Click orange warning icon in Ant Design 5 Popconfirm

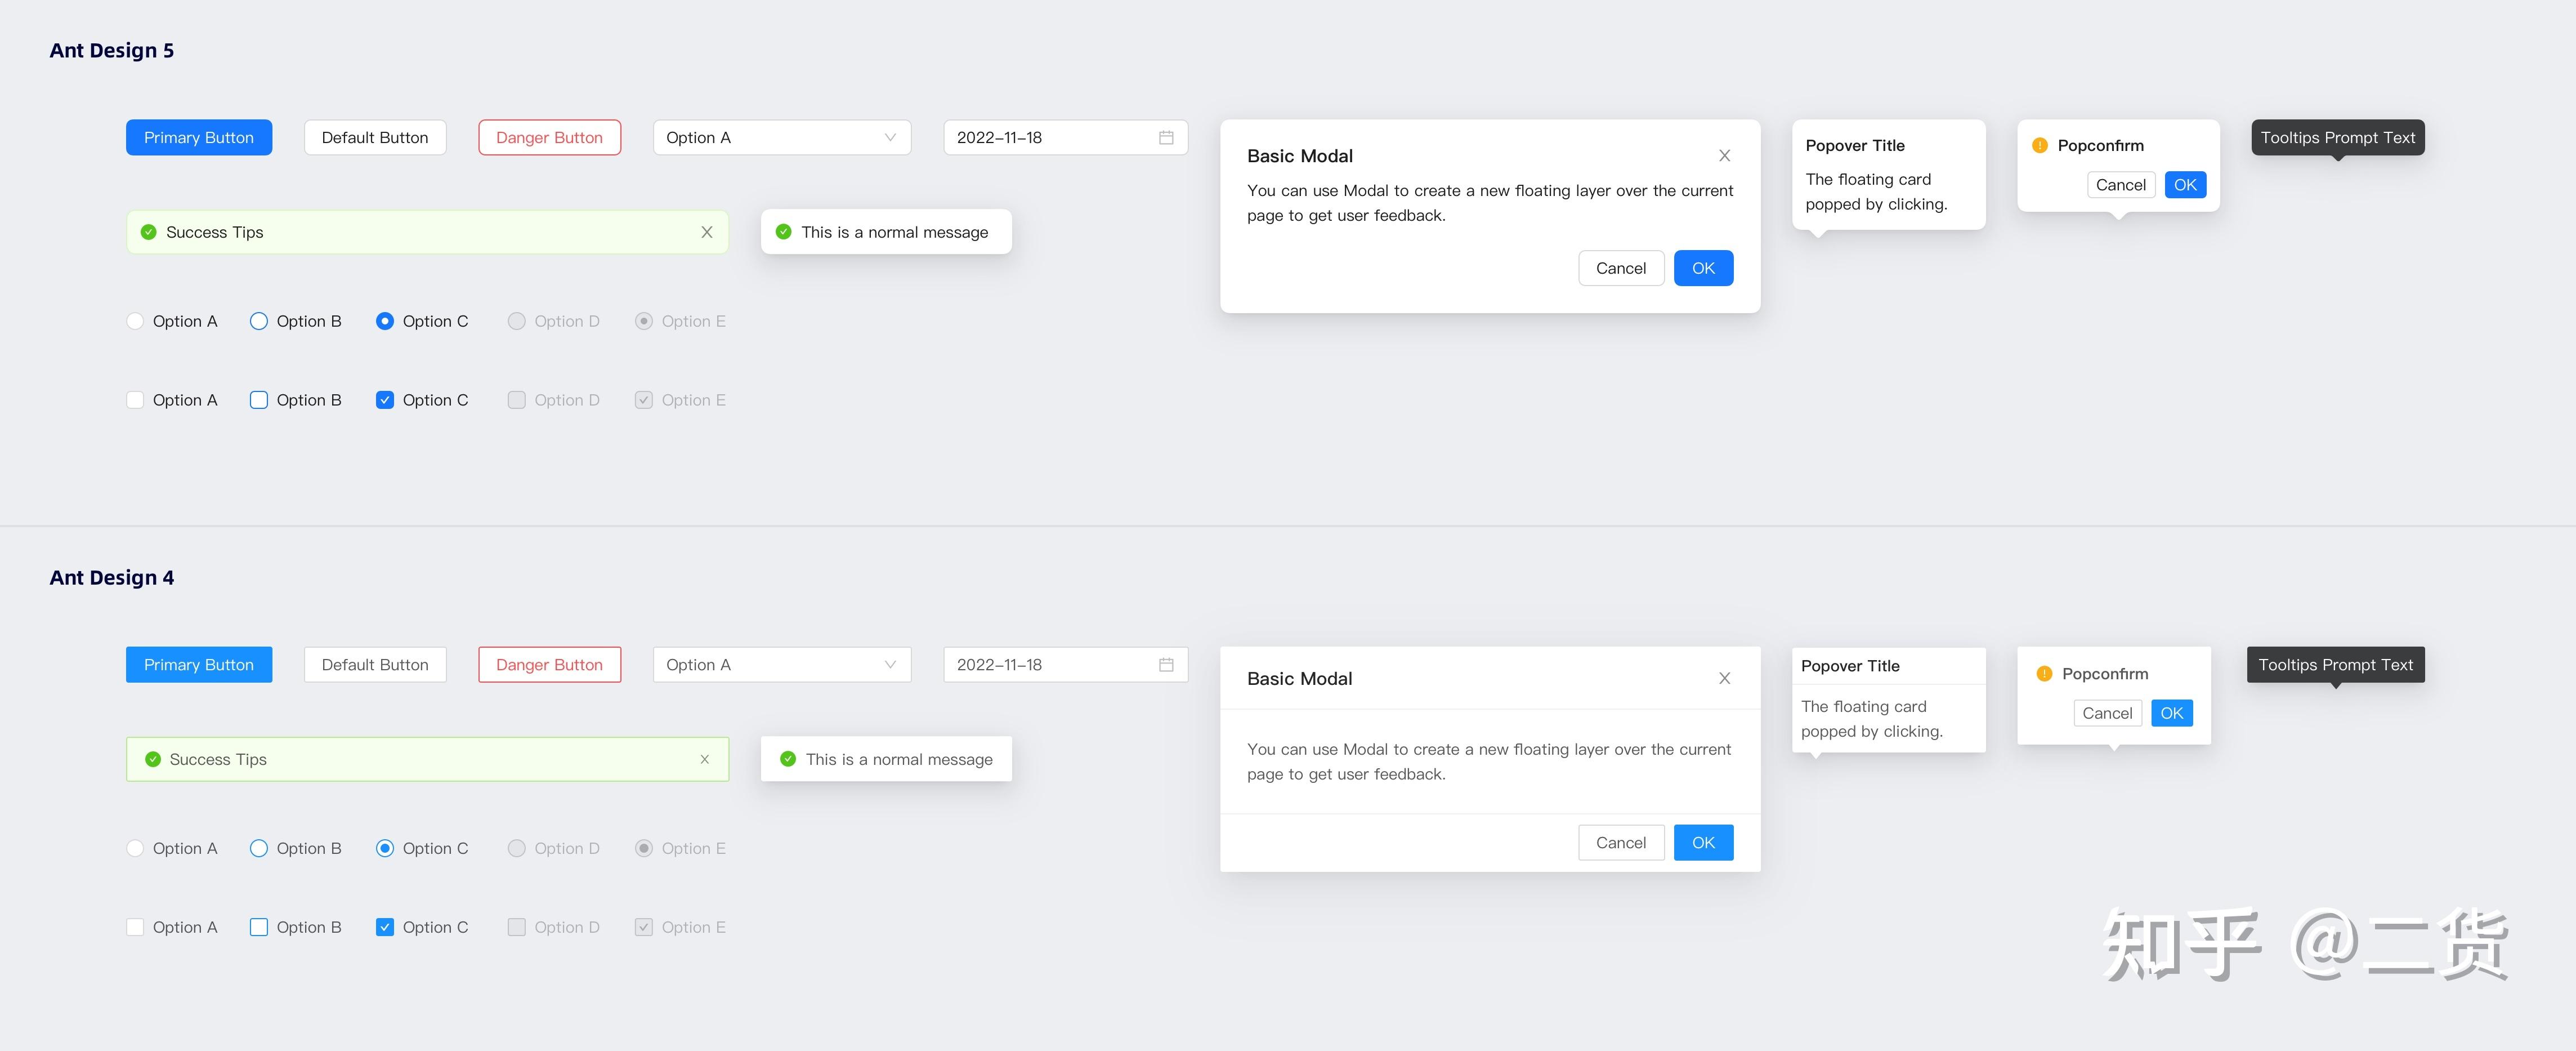pyautogui.click(x=2040, y=145)
